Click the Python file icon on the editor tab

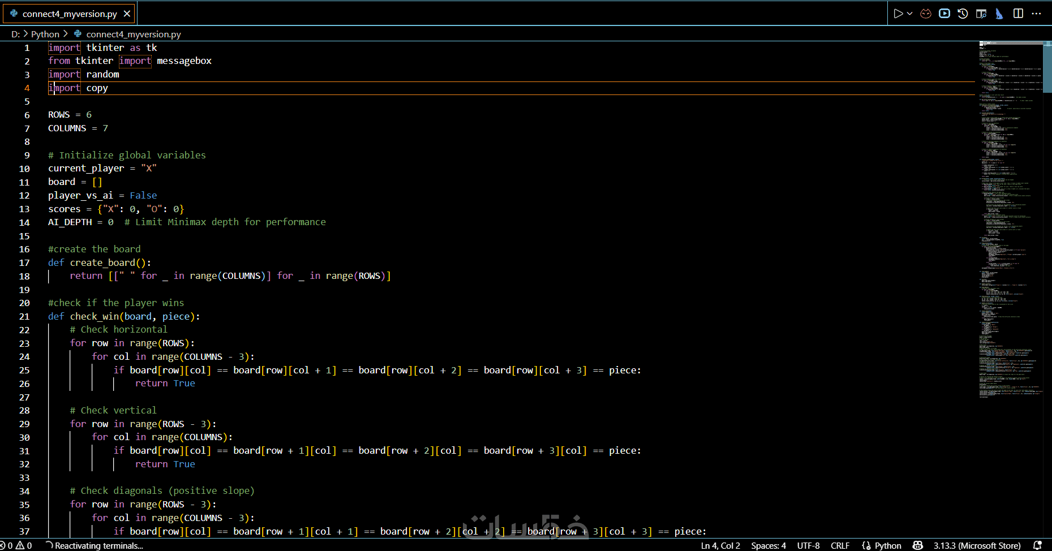(14, 14)
